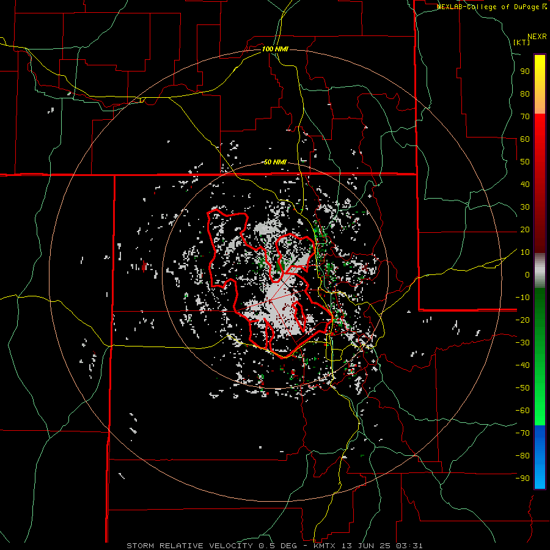The image size is (550, 550).
Task: Click the STORM RELATIVE VELOCITY caption text
Action: (x=189, y=546)
